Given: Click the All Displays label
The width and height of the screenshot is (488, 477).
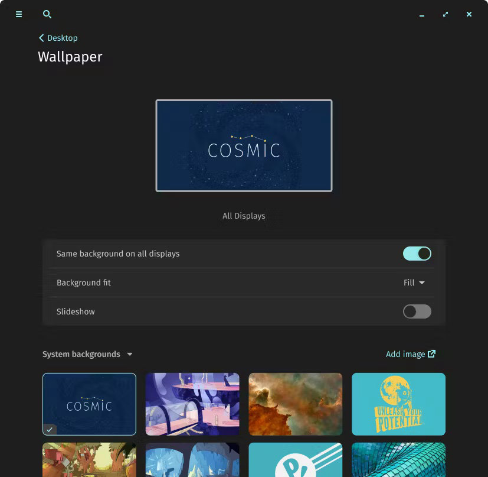Looking at the screenshot, I should (x=244, y=216).
